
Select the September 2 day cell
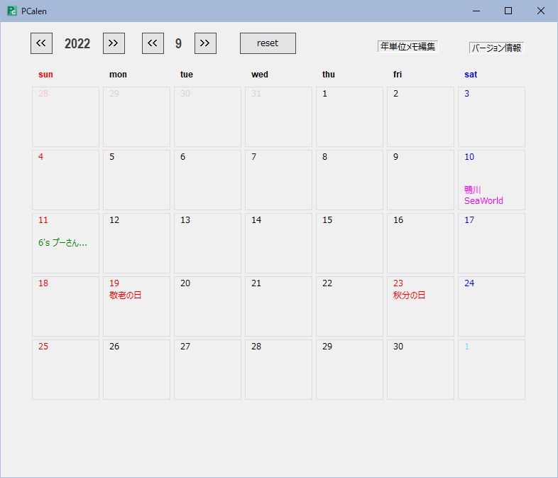421,116
